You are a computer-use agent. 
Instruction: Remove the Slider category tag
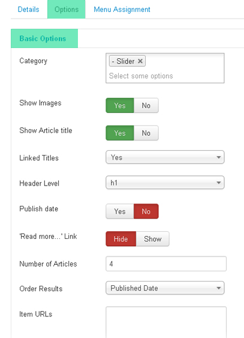tap(140, 61)
